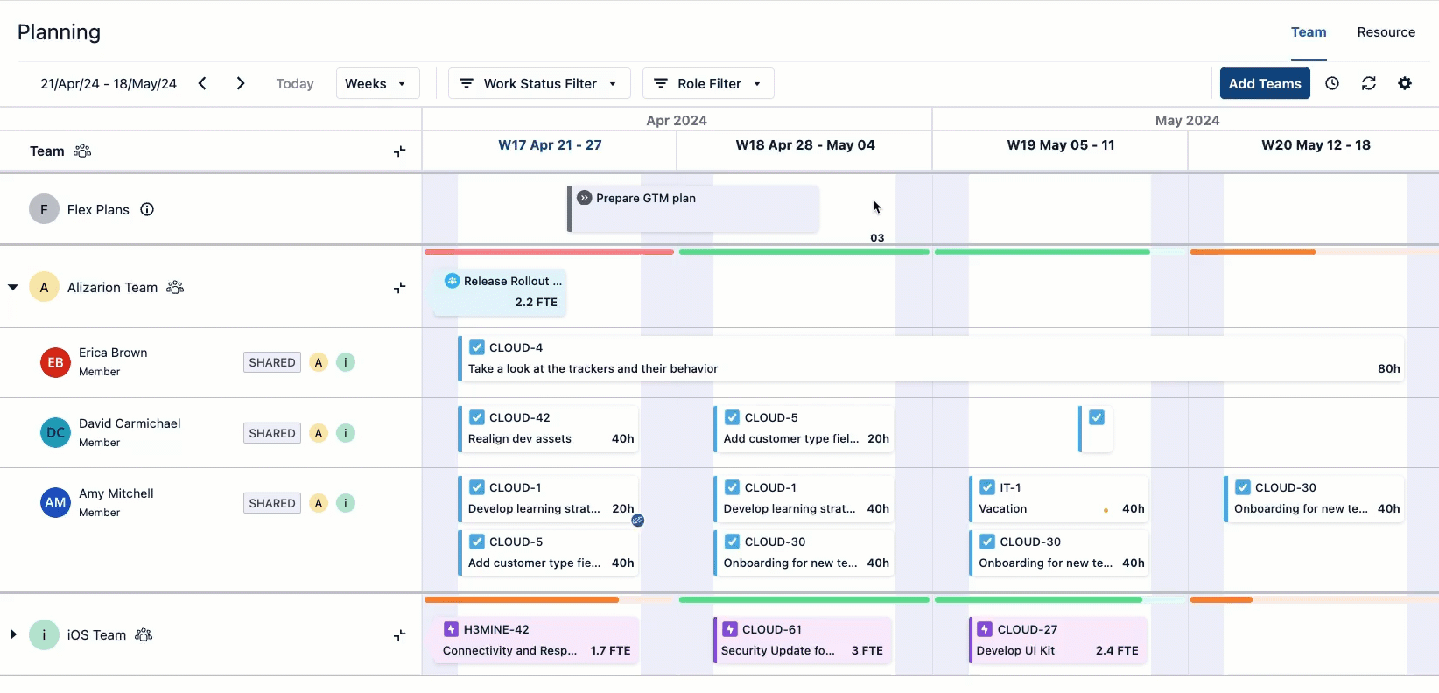Toggle checkbox on CLOUD-4 task
The width and height of the screenshot is (1439, 693).
477,347
